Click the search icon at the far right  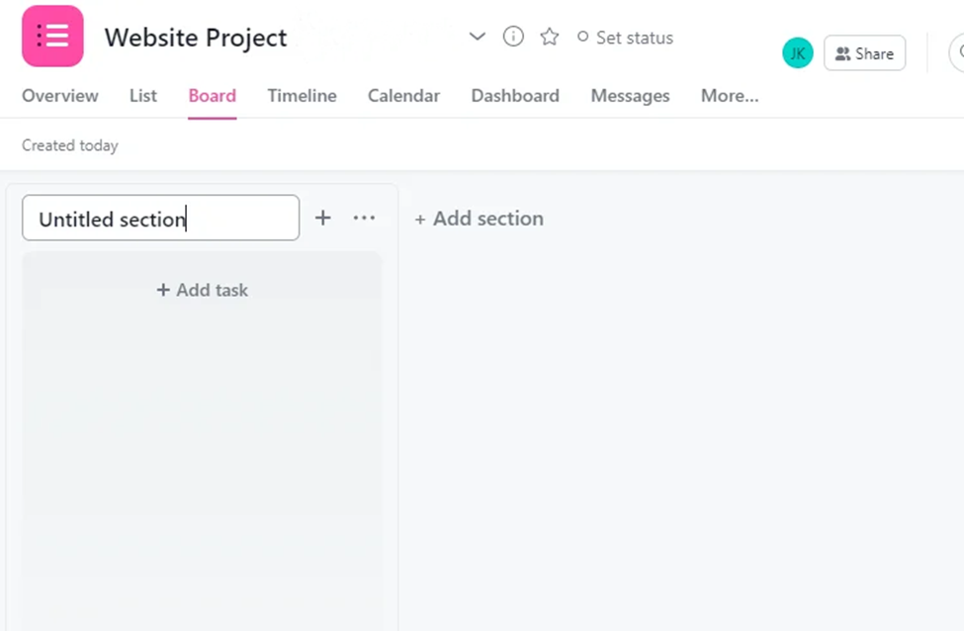click(x=958, y=53)
